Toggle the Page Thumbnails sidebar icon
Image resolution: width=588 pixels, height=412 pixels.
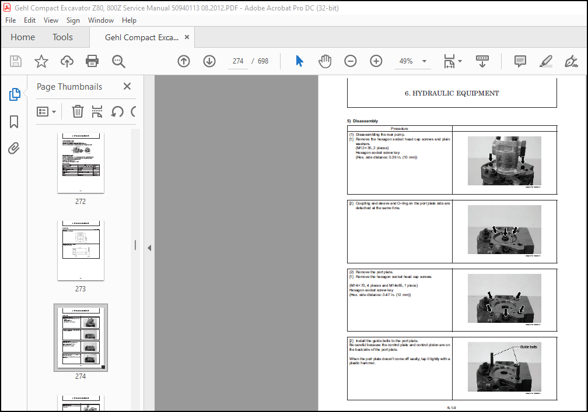click(14, 94)
